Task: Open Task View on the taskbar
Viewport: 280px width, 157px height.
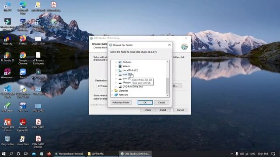Action: 26,154
